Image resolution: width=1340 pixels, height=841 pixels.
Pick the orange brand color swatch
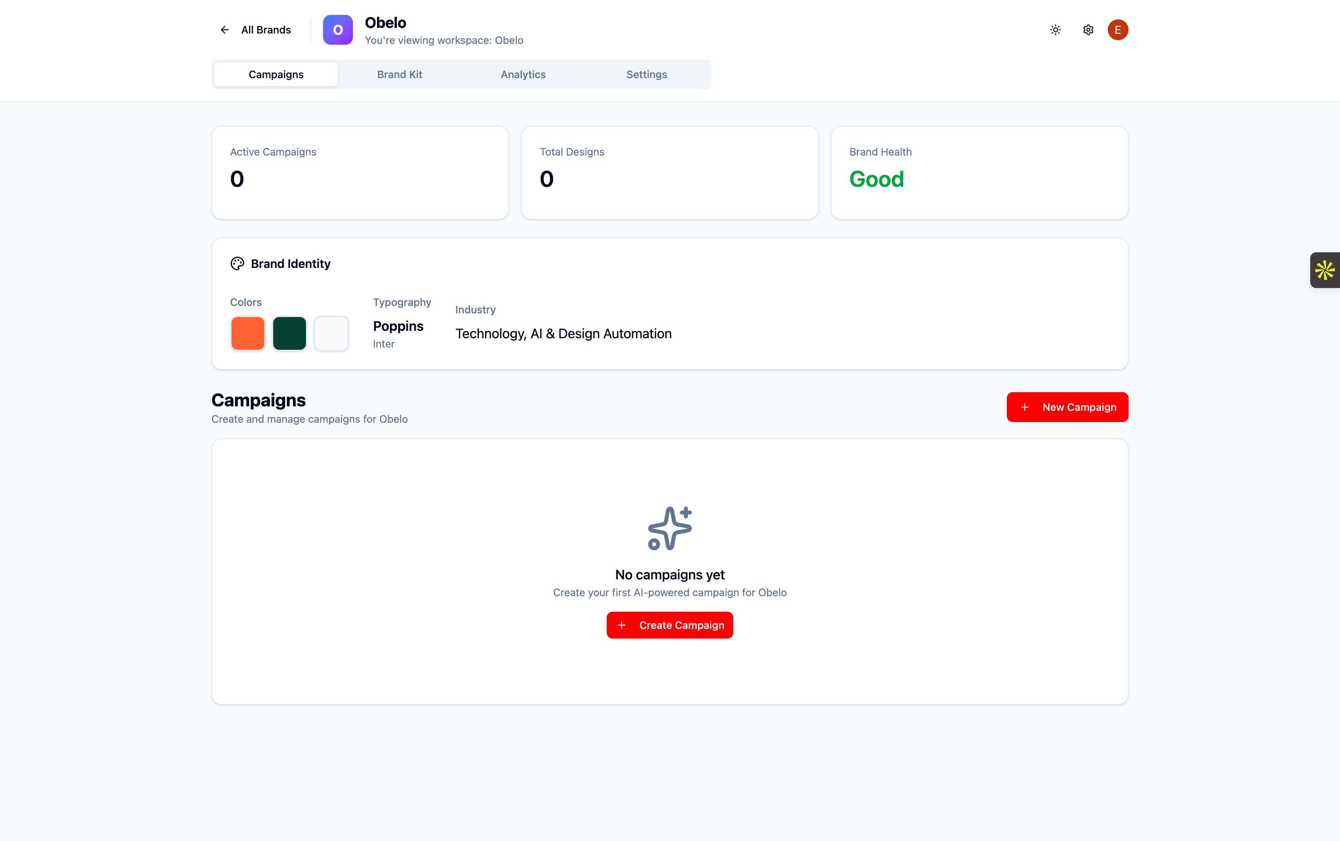248,334
